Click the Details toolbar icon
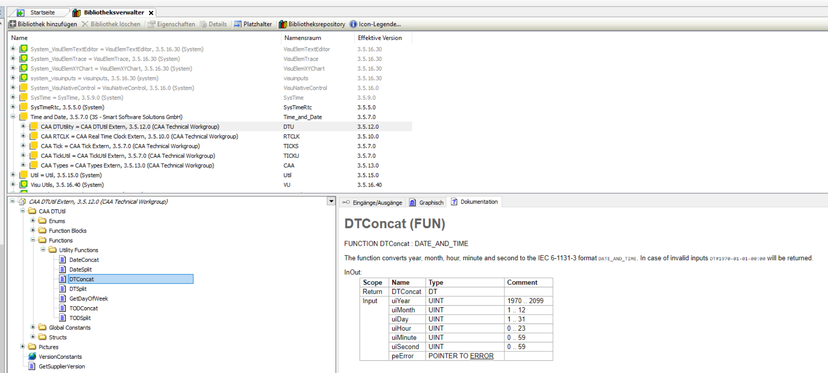Viewport: 828px width, 373px height. click(x=203, y=24)
